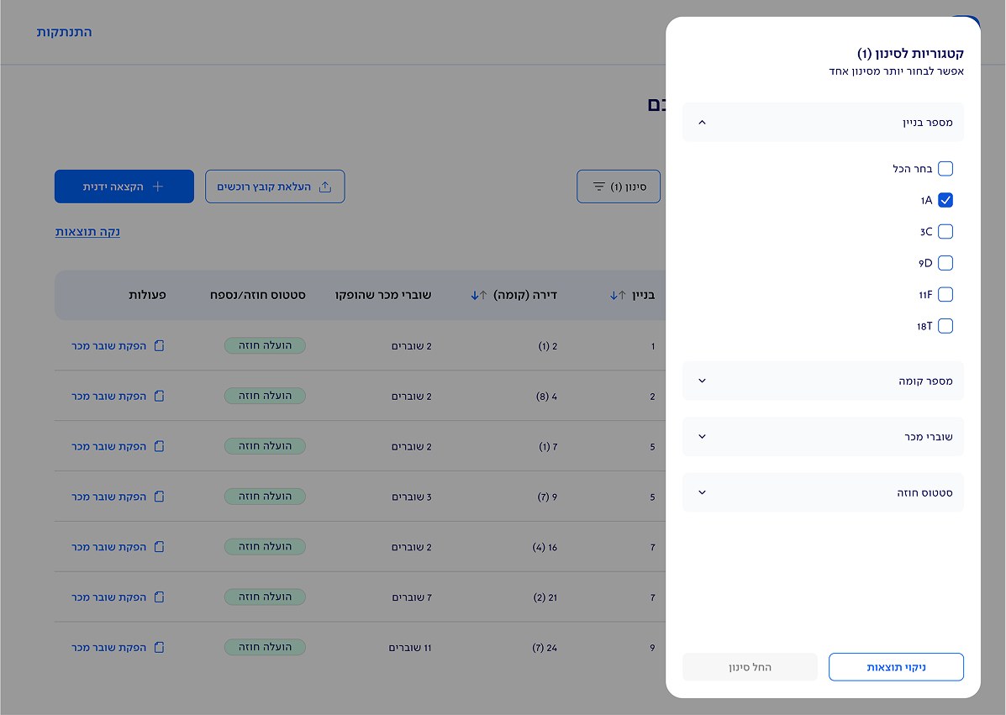Click the 'פעולות' column header
Screen dimensions: 1006x715
coord(147,295)
